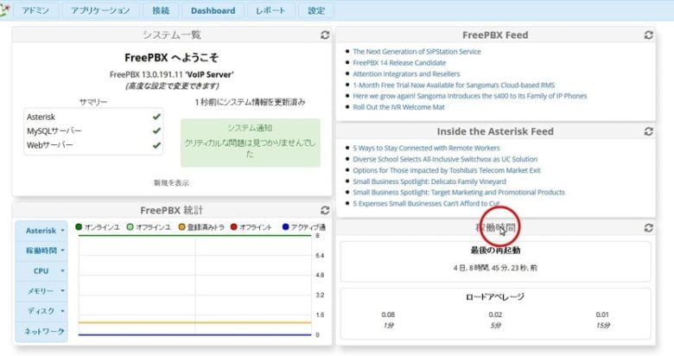674x356 pixels.
Task: Toggle the red オフライント legend series
Action: pyautogui.click(x=251, y=227)
